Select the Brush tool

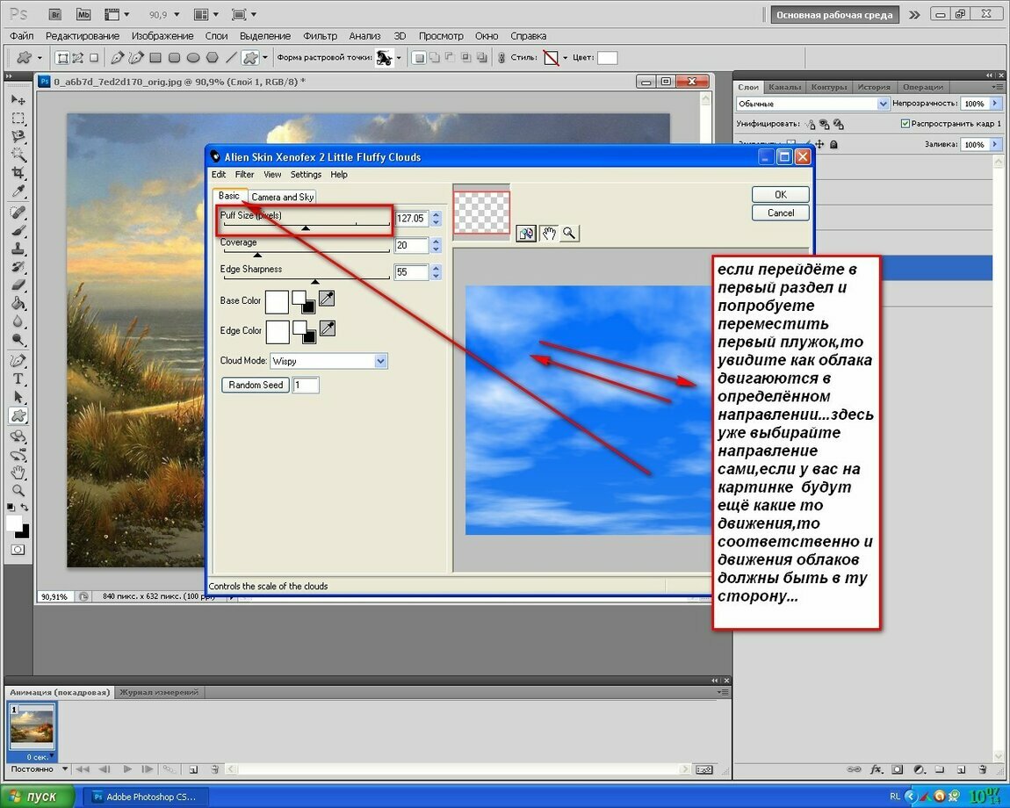point(18,231)
